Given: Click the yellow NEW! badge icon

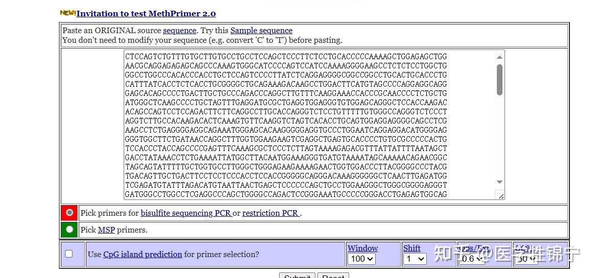Looking at the screenshot, I should pyautogui.click(x=67, y=13).
